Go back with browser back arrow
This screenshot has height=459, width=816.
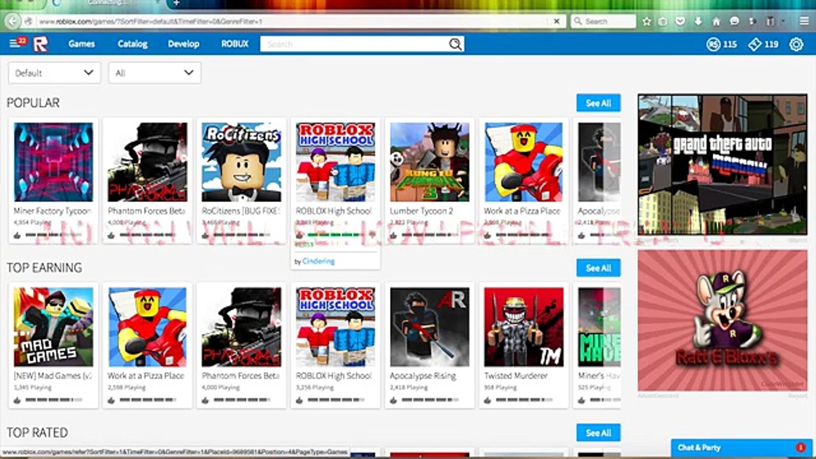click(x=13, y=21)
